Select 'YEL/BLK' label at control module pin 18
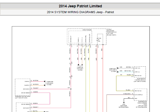Viewport: 160px width, 112px height. [129, 75]
